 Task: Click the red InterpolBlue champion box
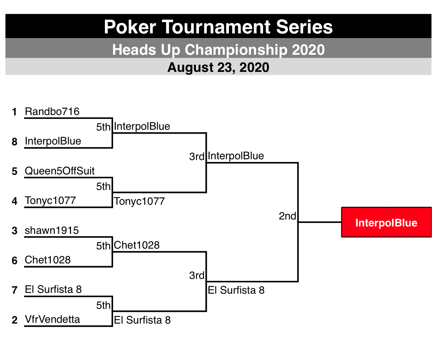[386, 222]
